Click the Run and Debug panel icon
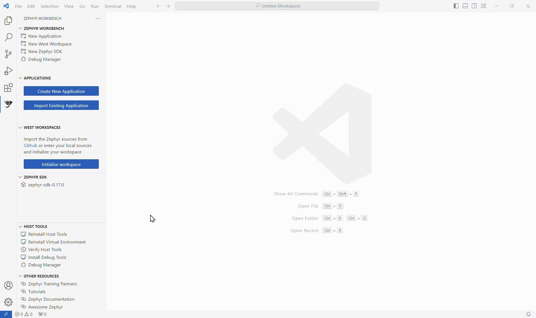The width and height of the screenshot is (536, 318). point(8,71)
